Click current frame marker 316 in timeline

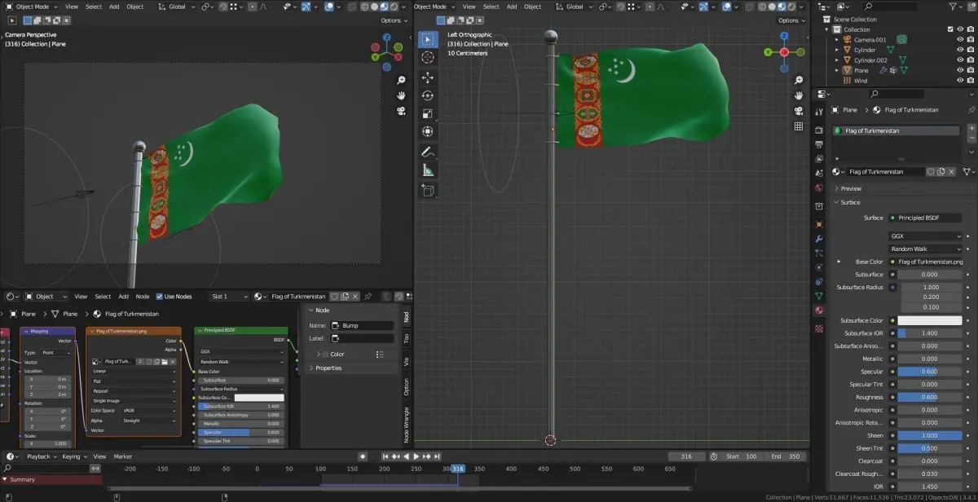click(457, 469)
